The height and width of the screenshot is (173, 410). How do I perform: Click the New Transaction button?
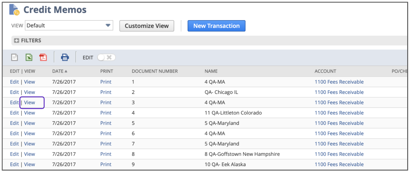216,26
